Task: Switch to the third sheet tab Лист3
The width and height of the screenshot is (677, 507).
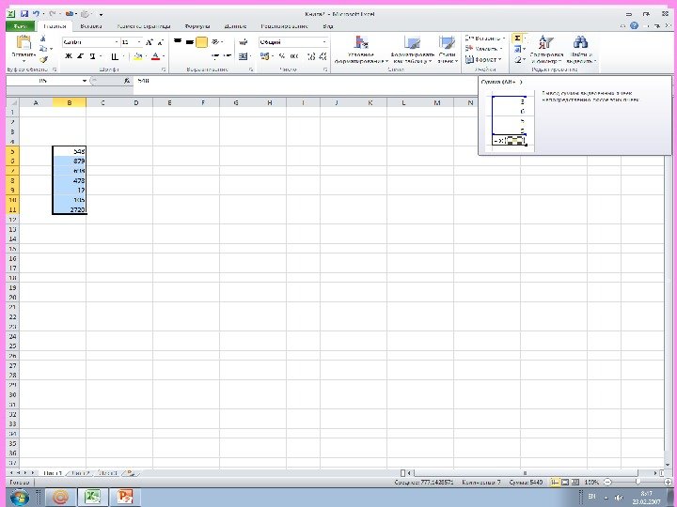Action: pos(108,473)
